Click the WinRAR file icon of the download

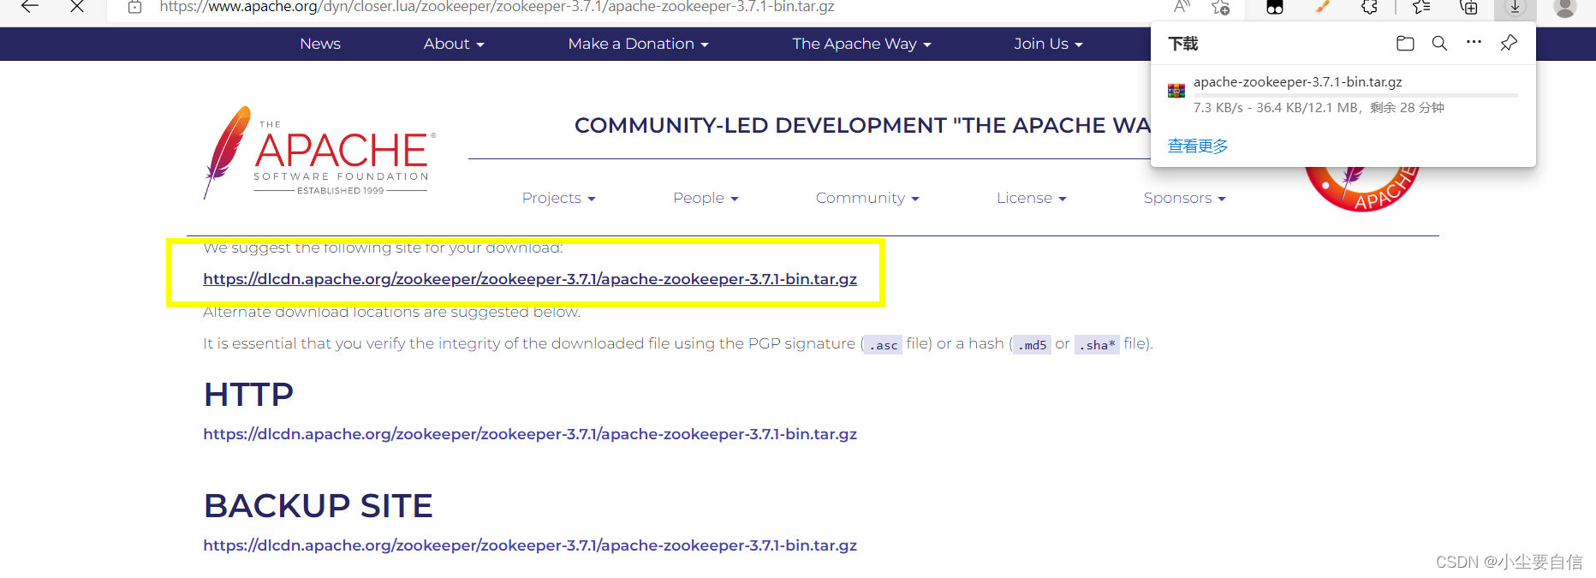(x=1176, y=91)
